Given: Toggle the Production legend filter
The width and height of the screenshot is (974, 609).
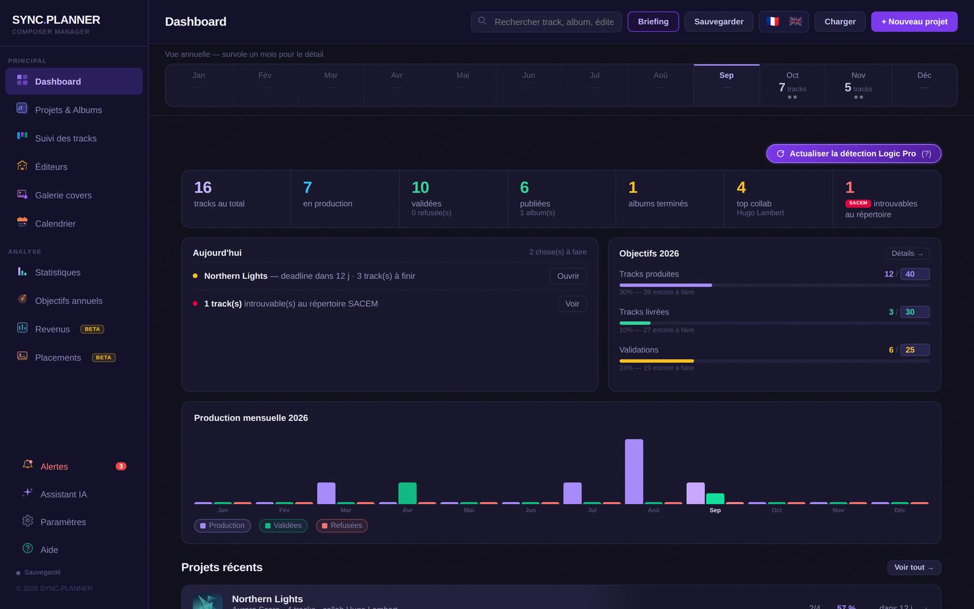Looking at the screenshot, I should (x=222, y=526).
